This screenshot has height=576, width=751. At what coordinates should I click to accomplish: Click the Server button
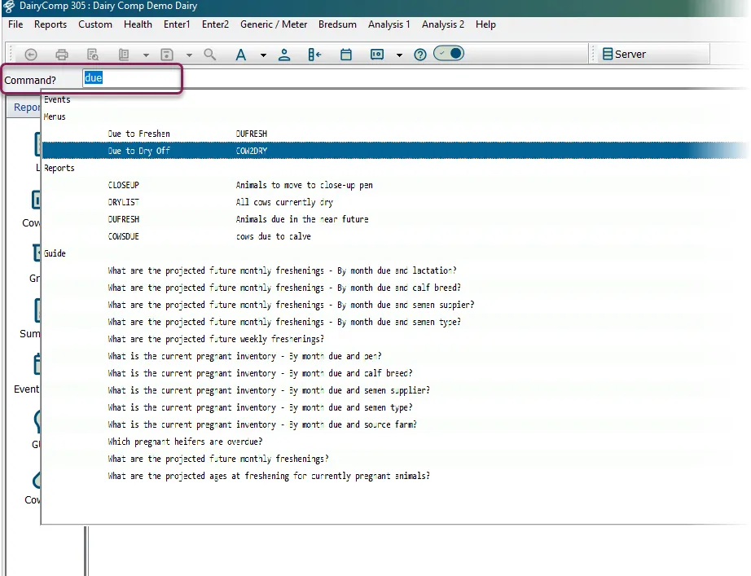coord(625,54)
